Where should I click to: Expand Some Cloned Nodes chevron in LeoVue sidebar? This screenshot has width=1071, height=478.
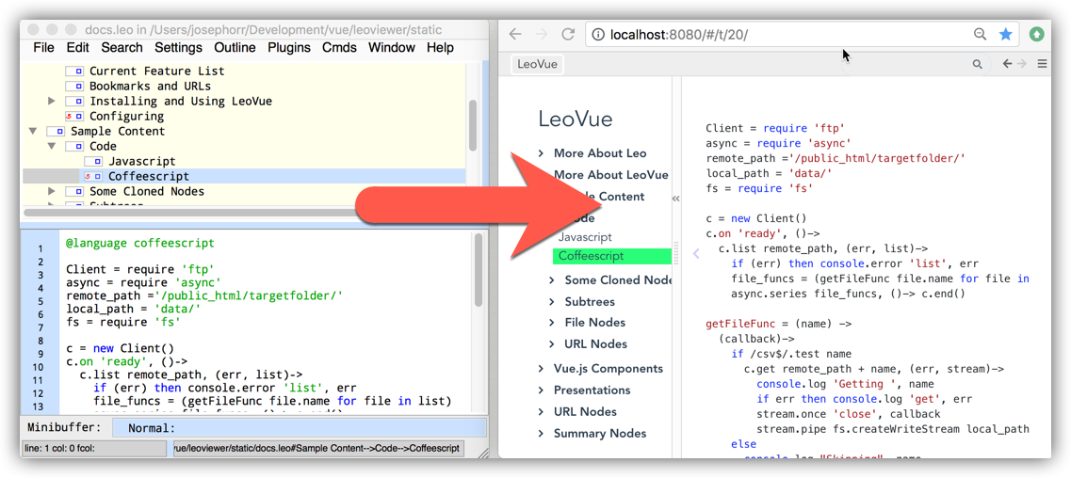click(x=552, y=280)
